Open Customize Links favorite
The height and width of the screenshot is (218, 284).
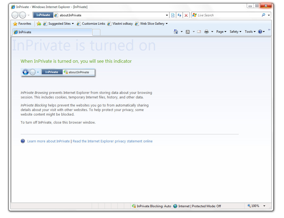91,24
